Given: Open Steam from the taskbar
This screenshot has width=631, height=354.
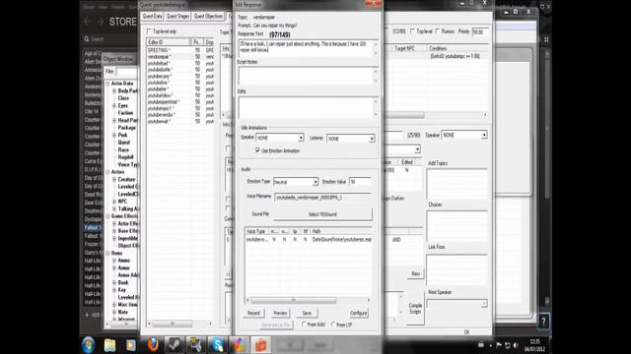Looking at the screenshot, I should point(175,345).
